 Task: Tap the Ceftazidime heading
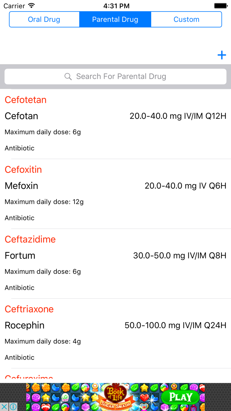coord(30,239)
